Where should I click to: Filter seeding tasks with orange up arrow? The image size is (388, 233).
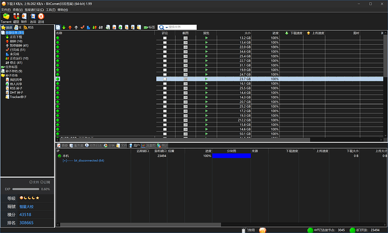click(x=70, y=27)
